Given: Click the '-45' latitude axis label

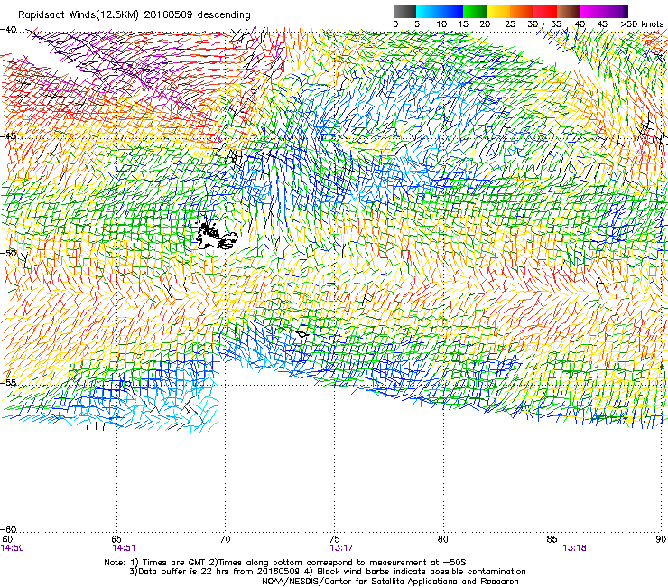Looking at the screenshot, I should pos(8,136).
